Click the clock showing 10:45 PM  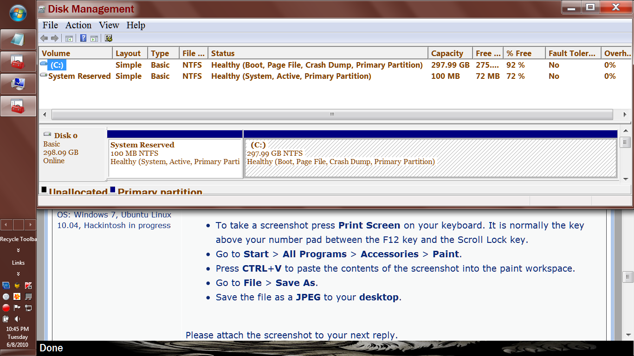[18, 329]
